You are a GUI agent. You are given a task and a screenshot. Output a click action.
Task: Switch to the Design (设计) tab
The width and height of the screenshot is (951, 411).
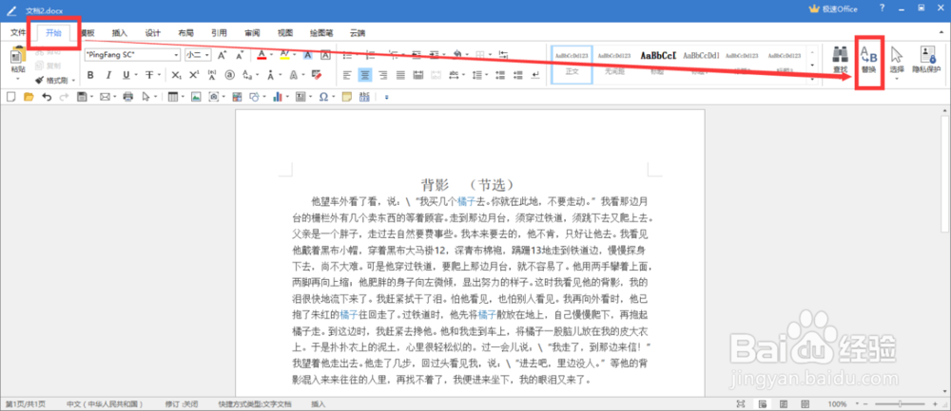click(153, 32)
